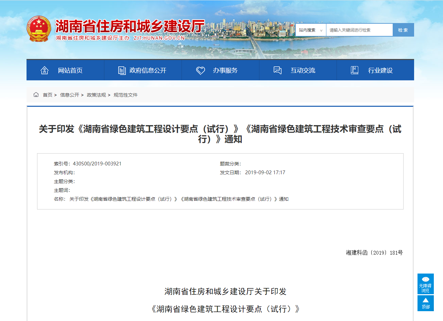Click the keyword search input field

pyautogui.click(x=359, y=30)
